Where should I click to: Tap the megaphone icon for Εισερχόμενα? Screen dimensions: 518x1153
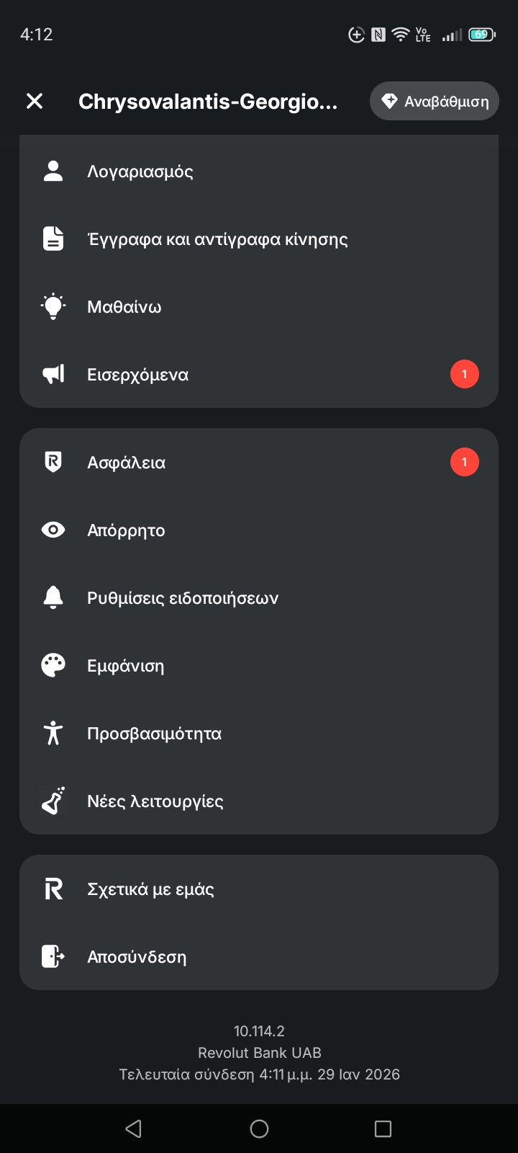coord(53,375)
